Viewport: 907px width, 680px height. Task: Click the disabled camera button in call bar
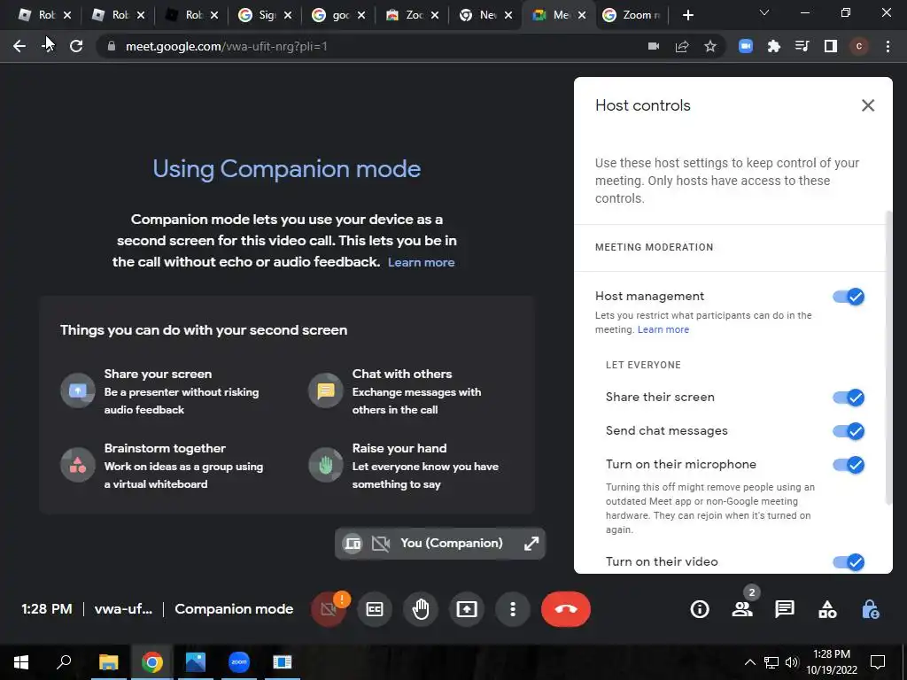tap(329, 609)
